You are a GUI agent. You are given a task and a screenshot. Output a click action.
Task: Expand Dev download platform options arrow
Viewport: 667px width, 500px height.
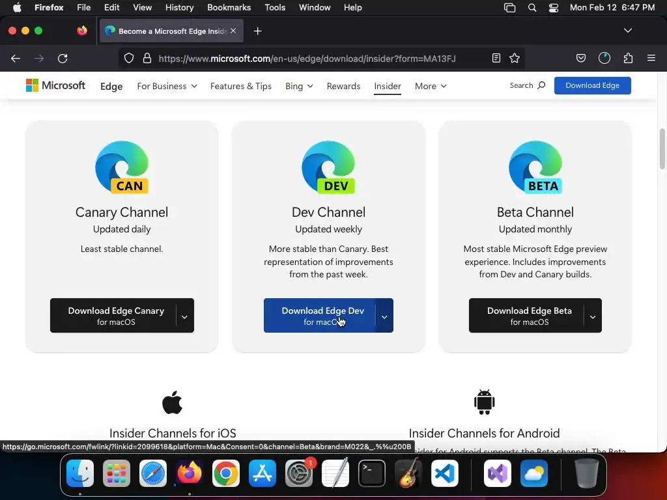click(x=384, y=316)
